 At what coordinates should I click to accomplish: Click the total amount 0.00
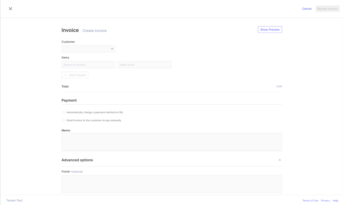pyautogui.click(x=279, y=86)
